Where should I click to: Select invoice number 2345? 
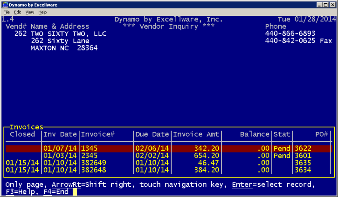89,156
